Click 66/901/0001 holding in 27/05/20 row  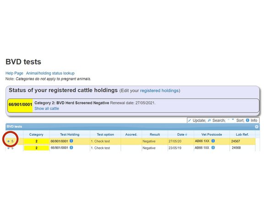click(60, 141)
